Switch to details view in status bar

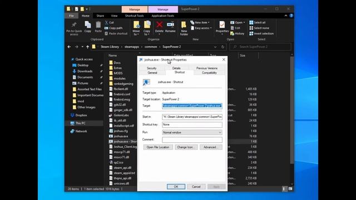tap(284, 189)
